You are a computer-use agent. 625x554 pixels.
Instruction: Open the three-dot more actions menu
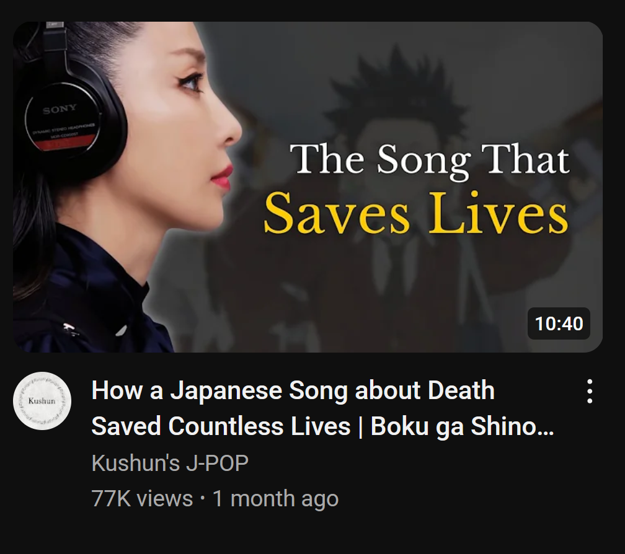[x=590, y=391]
